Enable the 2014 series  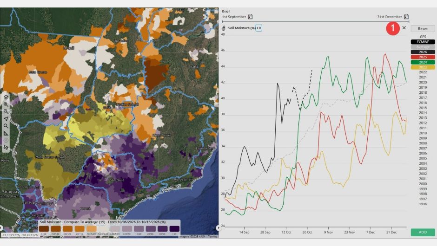pyautogui.click(x=423, y=113)
